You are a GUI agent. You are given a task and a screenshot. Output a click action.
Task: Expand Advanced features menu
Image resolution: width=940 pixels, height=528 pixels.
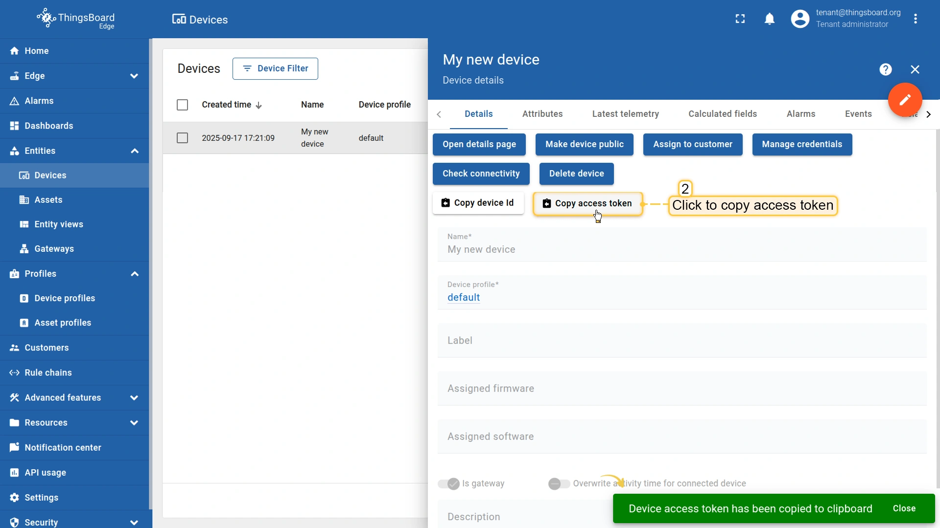coord(134,397)
